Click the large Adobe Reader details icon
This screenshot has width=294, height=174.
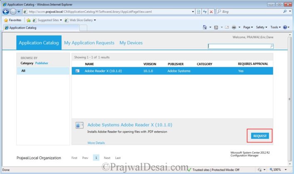pyautogui.click(x=79, y=125)
